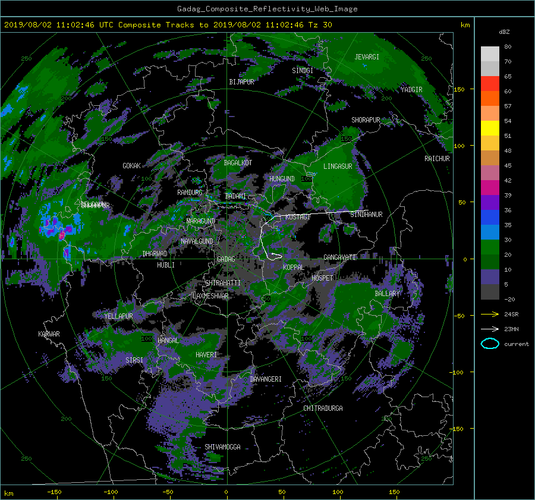Click the DAVANGERI city label
Viewport: 535px width, 500px height.
point(266,379)
